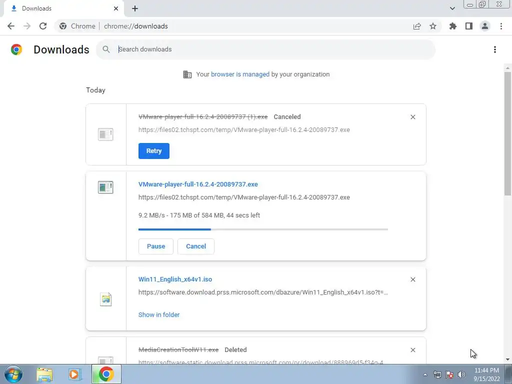Viewport: 512px width, 384px height.
Task: Open the Downloads page more actions menu
Action: [495, 49]
